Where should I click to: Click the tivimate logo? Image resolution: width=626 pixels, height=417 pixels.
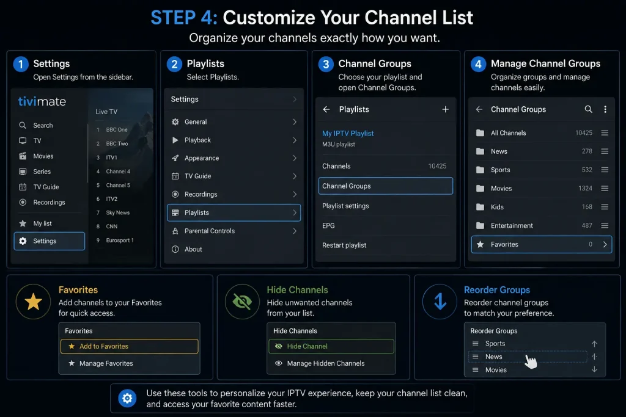click(42, 101)
